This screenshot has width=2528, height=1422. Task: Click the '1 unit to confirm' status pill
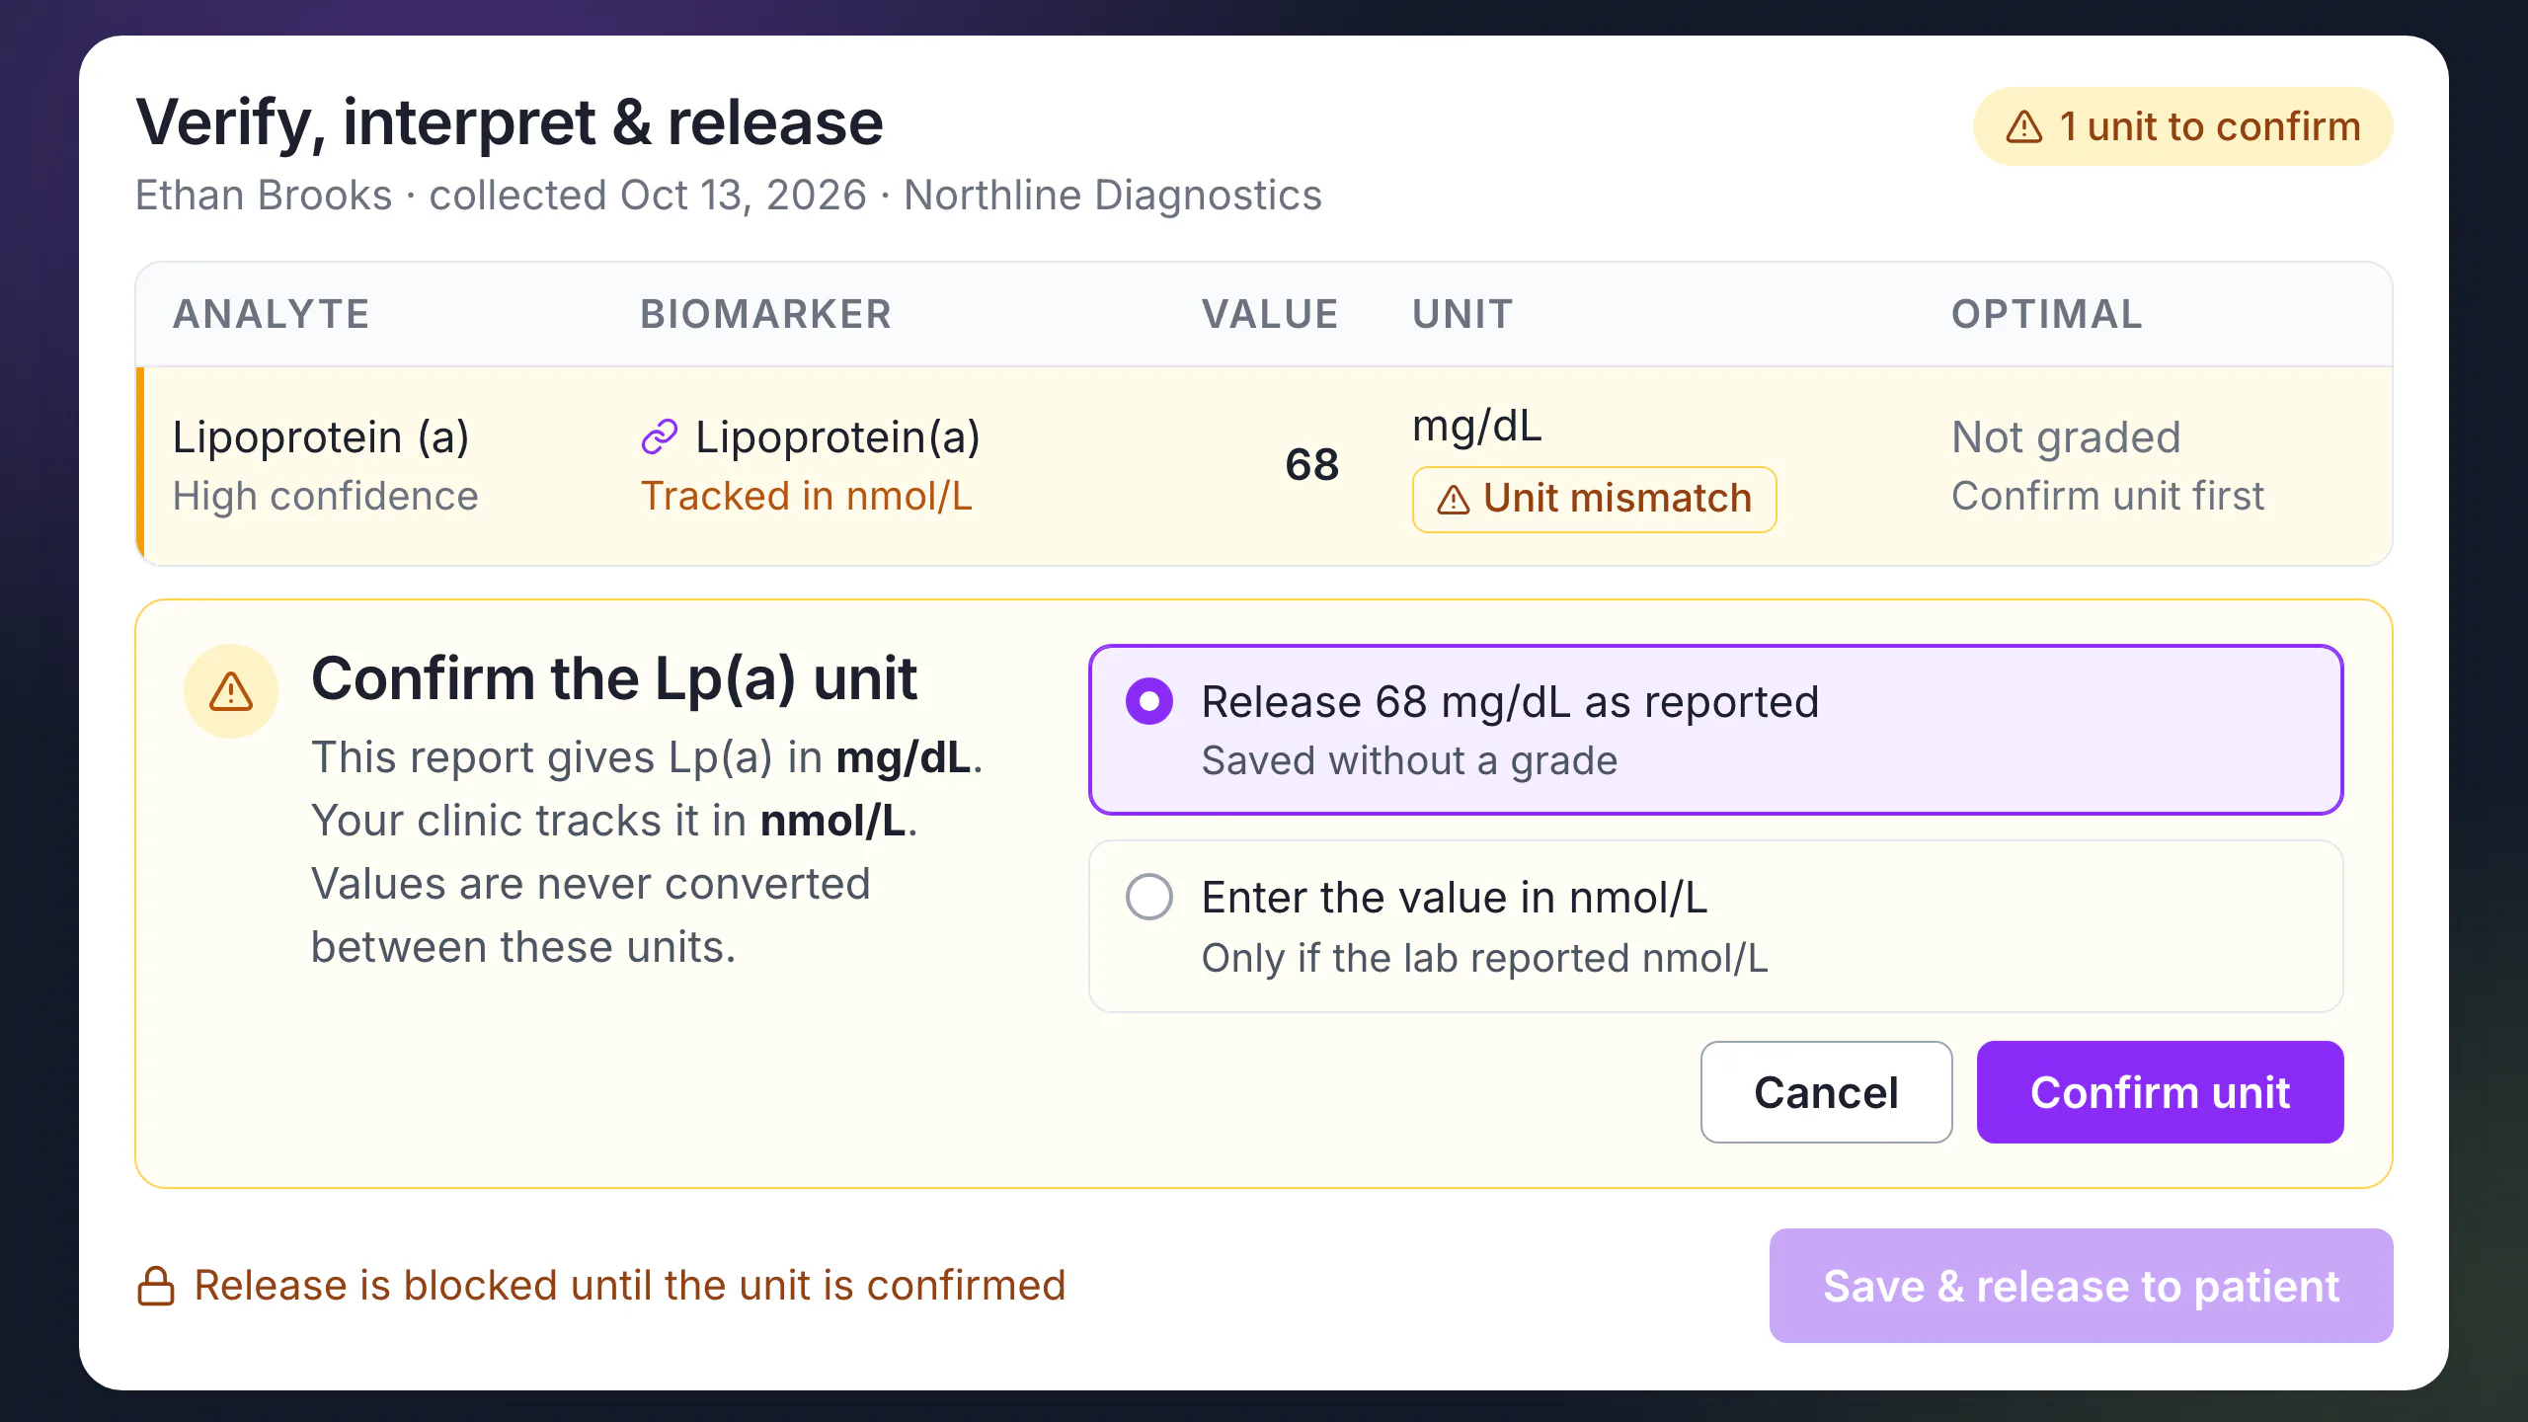pyautogui.click(x=2182, y=126)
